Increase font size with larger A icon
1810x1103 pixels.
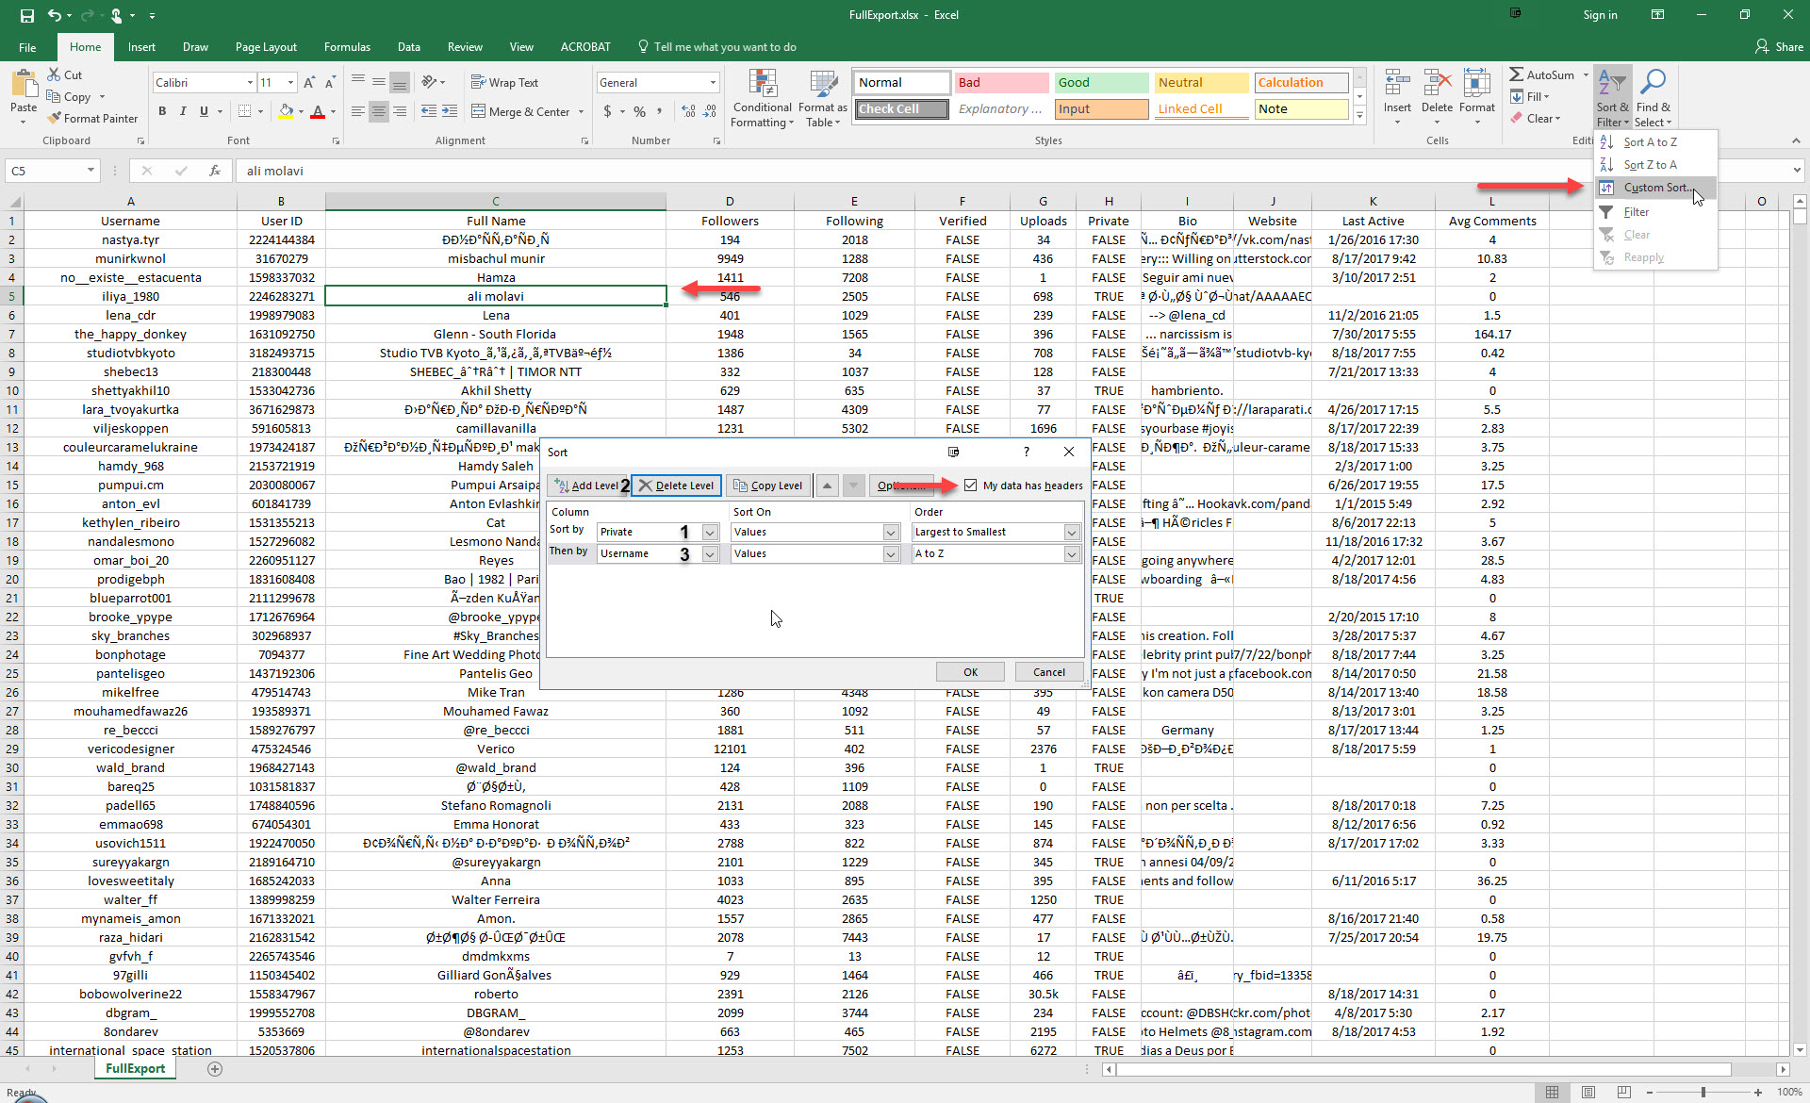coord(309,83)
